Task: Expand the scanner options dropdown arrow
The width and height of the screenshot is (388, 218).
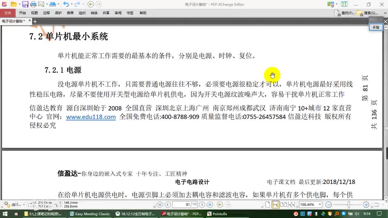Action: tap(58, 4)
